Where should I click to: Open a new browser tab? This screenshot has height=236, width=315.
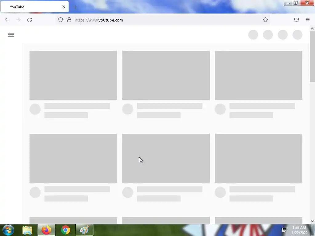tap(75, 7)
